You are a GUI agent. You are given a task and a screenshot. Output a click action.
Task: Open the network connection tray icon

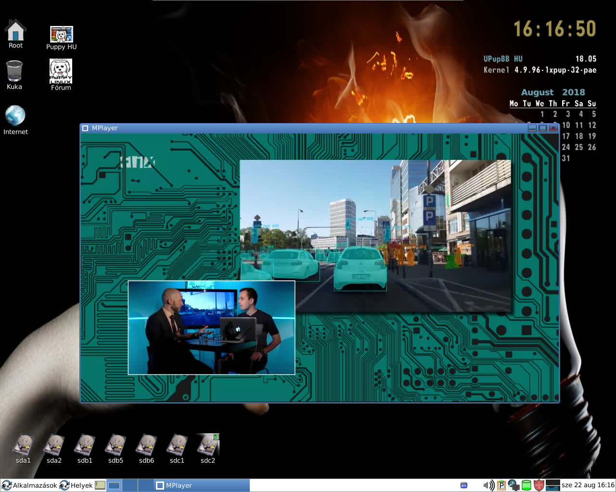point(514,485)
